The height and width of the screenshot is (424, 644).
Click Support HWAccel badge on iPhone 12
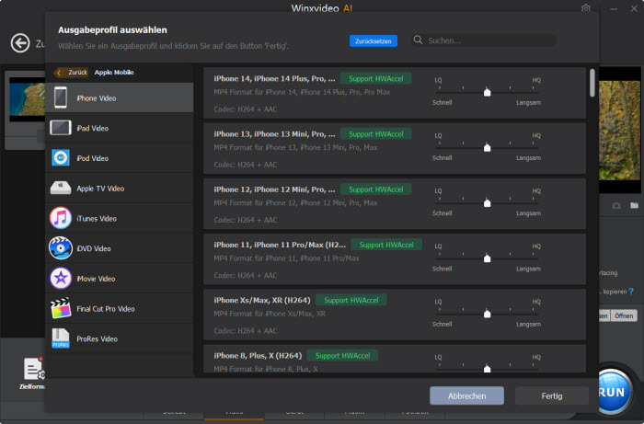[375, 189]
